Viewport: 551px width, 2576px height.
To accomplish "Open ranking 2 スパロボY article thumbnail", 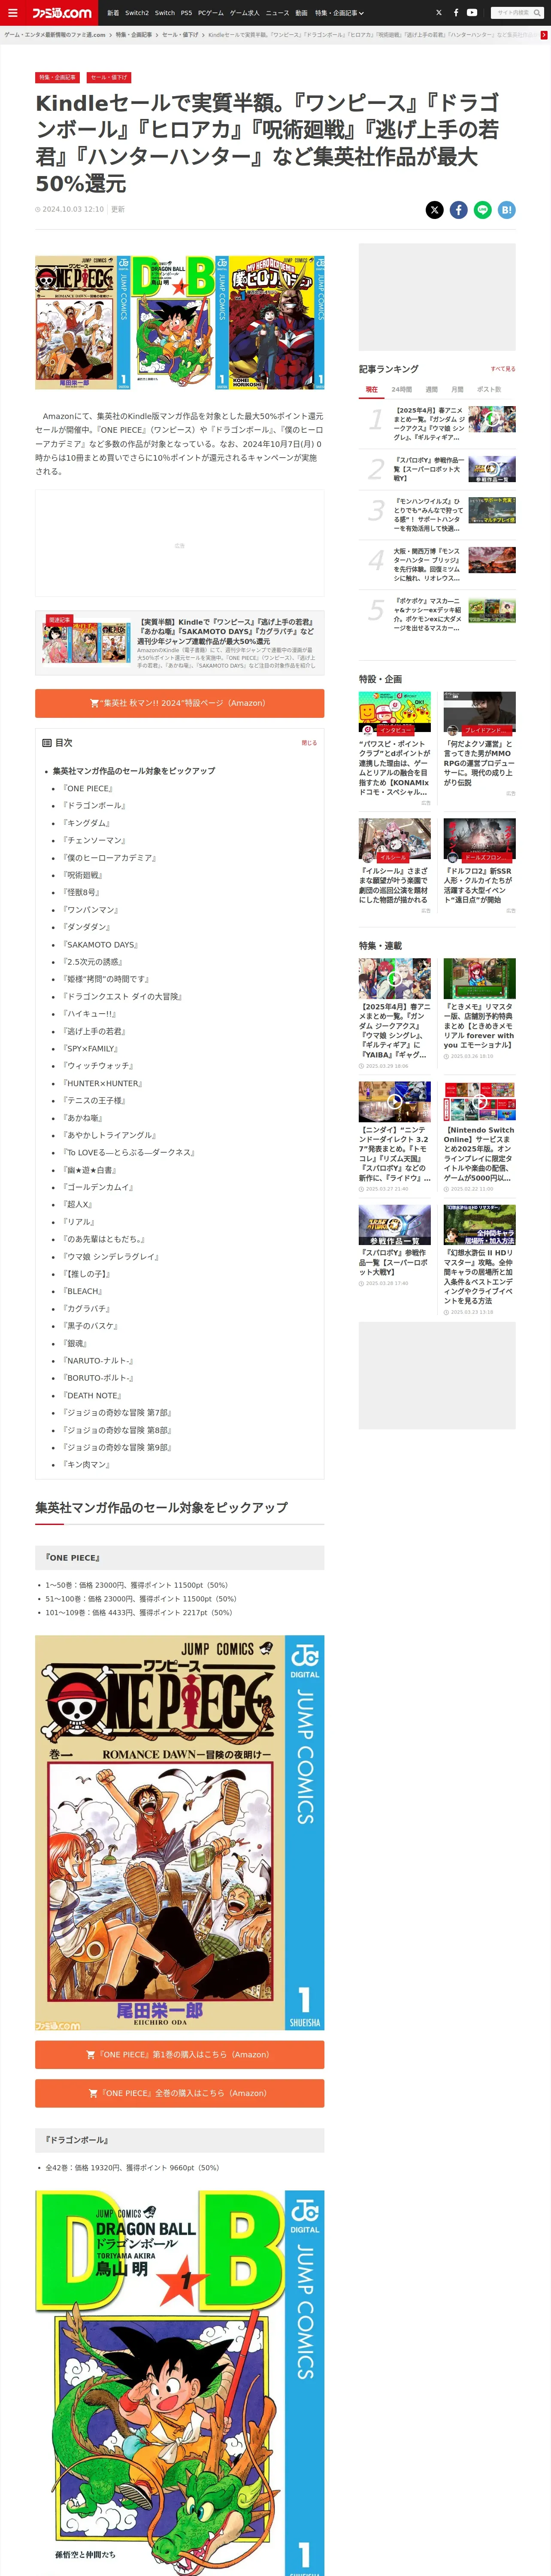I will point(492,469).
